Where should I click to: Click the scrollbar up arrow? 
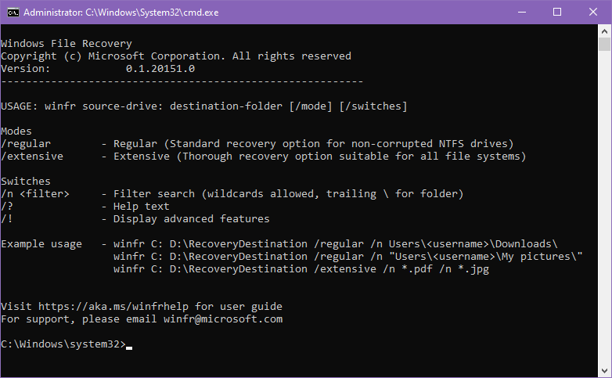coord(604,31)
